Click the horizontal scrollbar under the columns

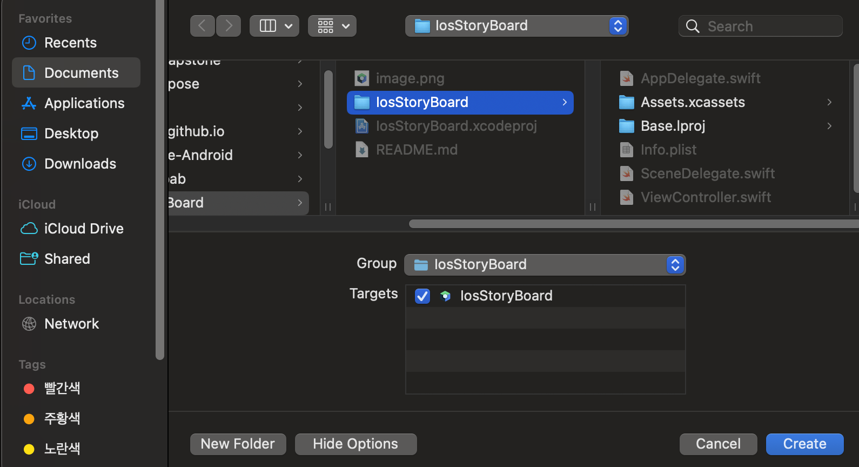click(x=634, y=224)
